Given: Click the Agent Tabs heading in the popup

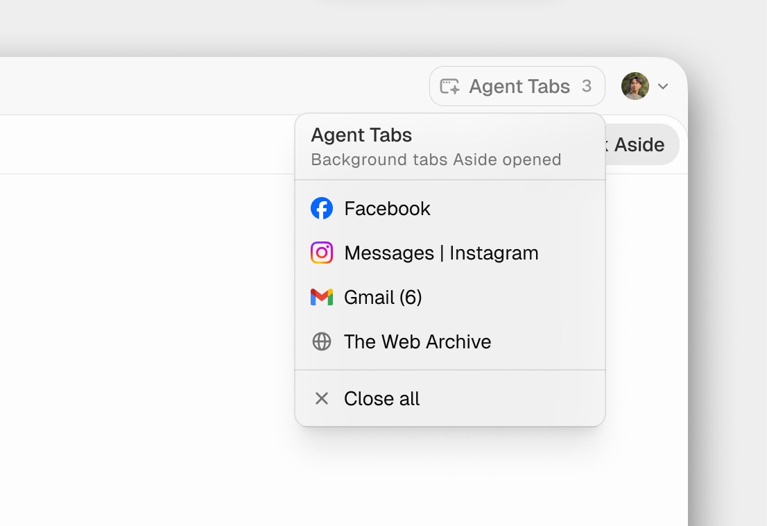Looking at the screenshot, I should 361,135.
